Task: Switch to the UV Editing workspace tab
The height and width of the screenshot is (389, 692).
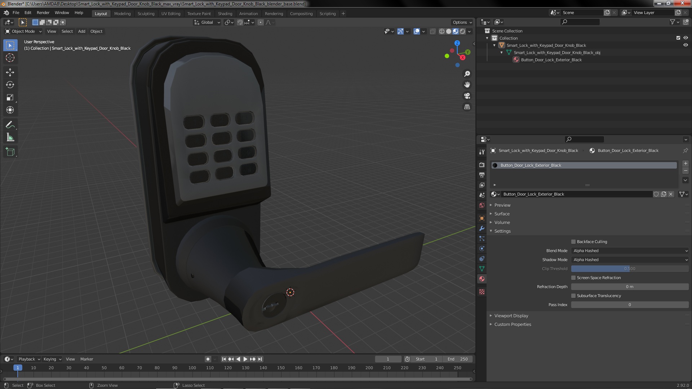Action: pos(171,14)
